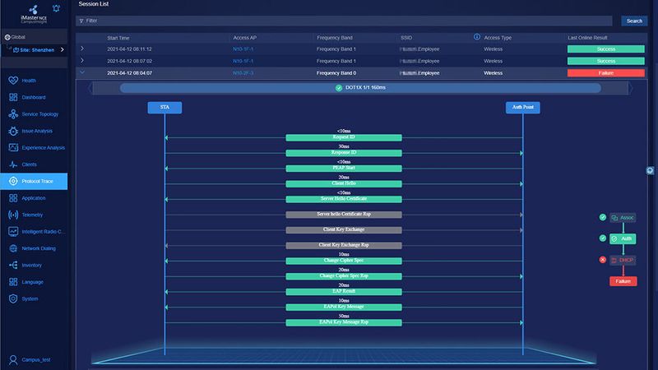Click the notification bell icon
The image size is (658, 370).
pyautogui.click(x=55, y=10)
